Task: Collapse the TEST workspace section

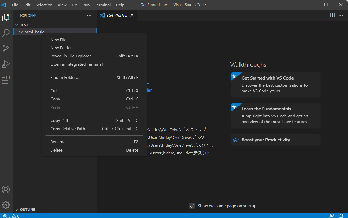Action: pyautogui.click(x=17, y=25)
